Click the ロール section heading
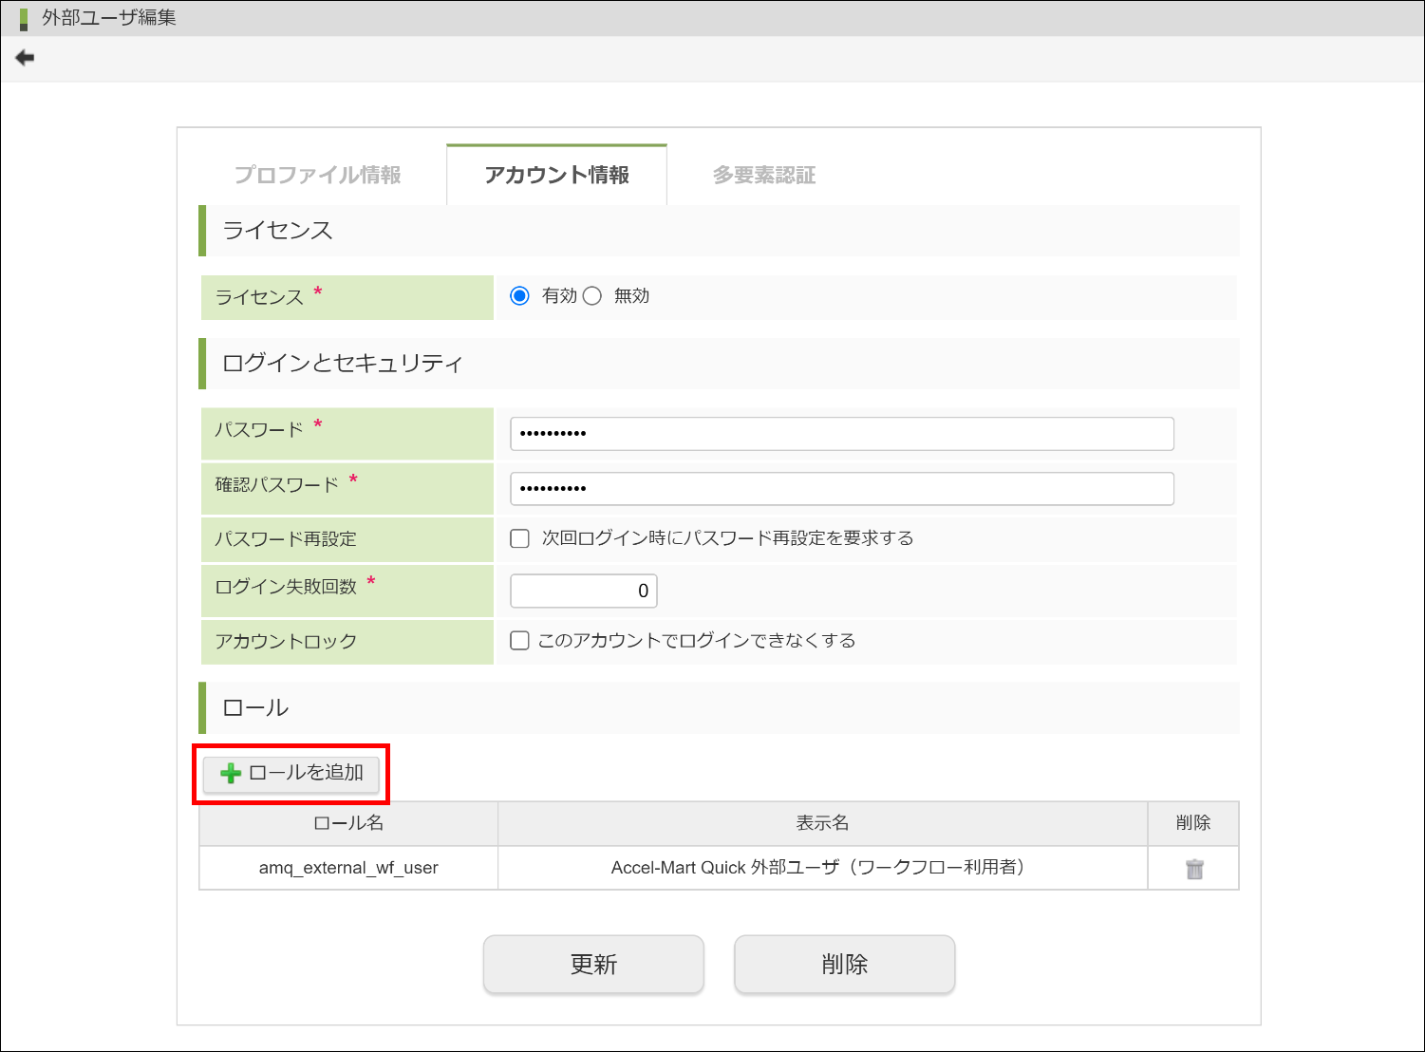This screenshot has height=1052, width=1425. [255, 708]
